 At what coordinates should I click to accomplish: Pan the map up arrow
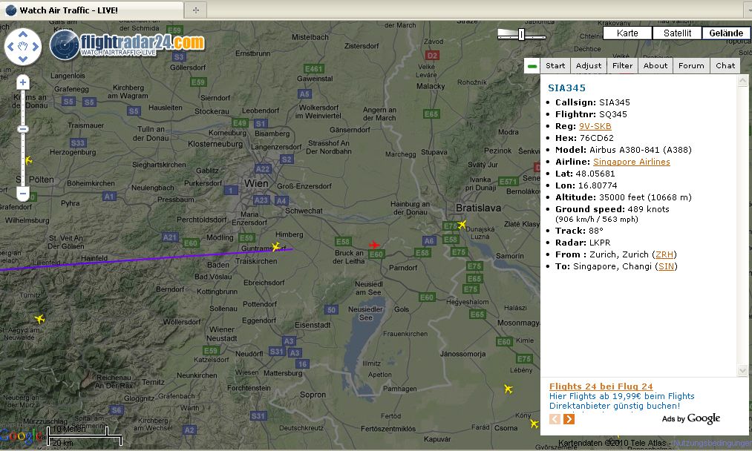[x=22, y=35]
